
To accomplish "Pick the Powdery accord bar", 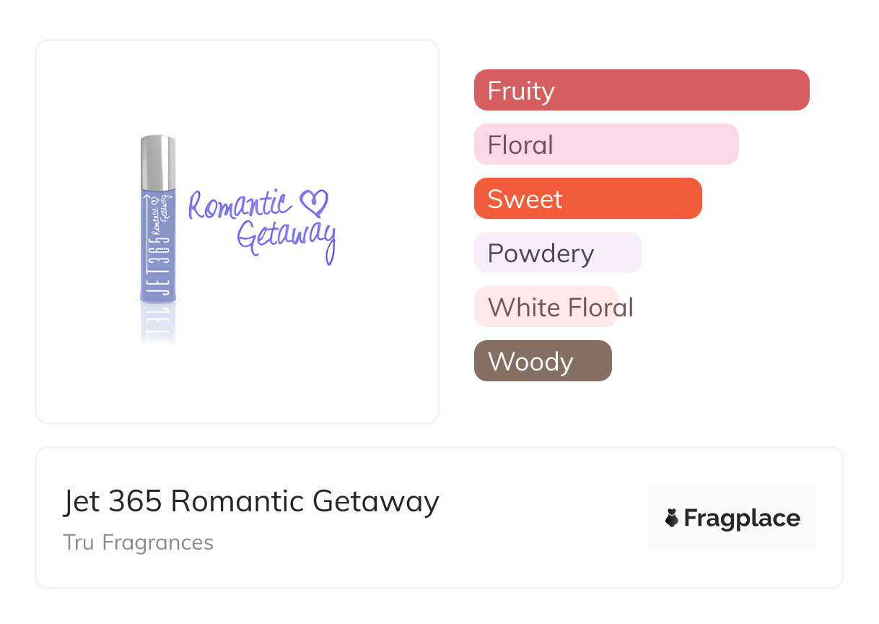I will coord(558,253).
